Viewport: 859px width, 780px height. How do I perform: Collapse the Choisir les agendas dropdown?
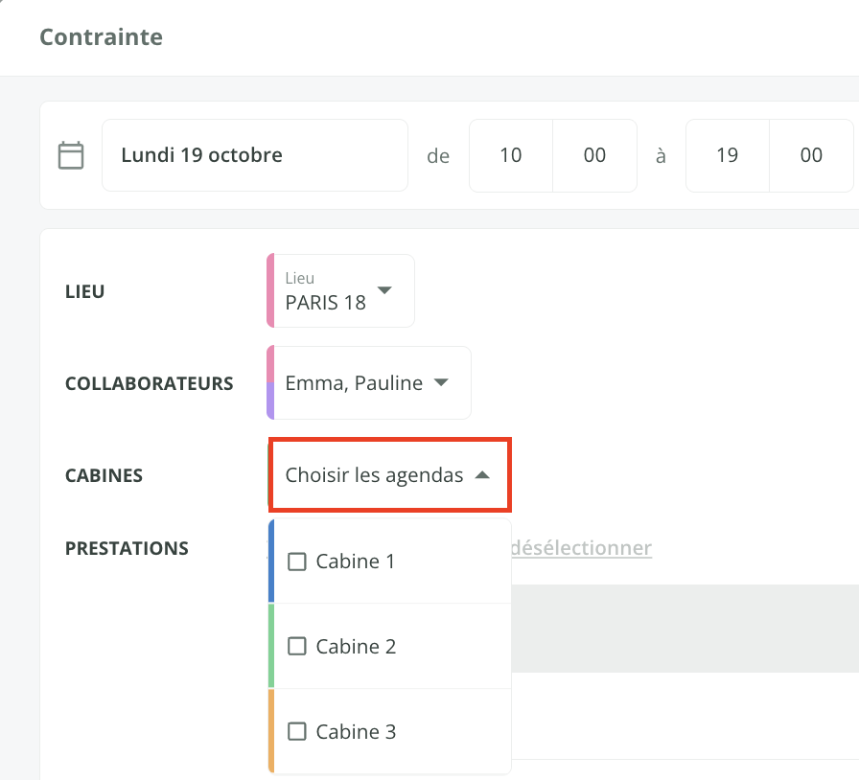coord(389,475)
